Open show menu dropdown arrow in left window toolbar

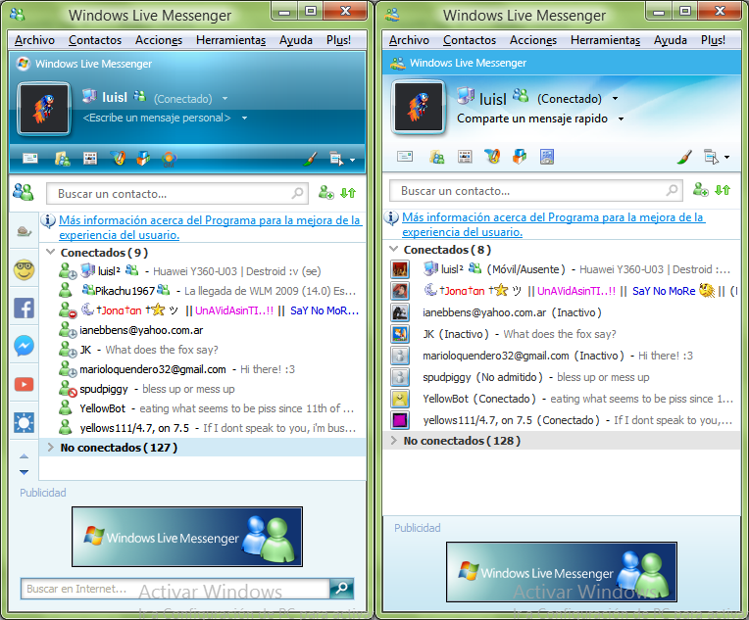352,160
